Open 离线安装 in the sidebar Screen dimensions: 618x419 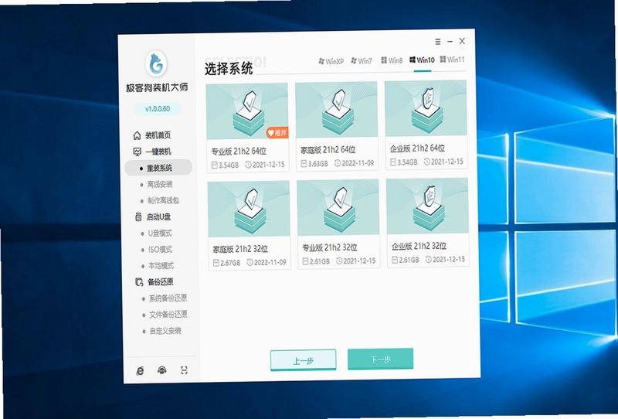[x=160, y=184]
